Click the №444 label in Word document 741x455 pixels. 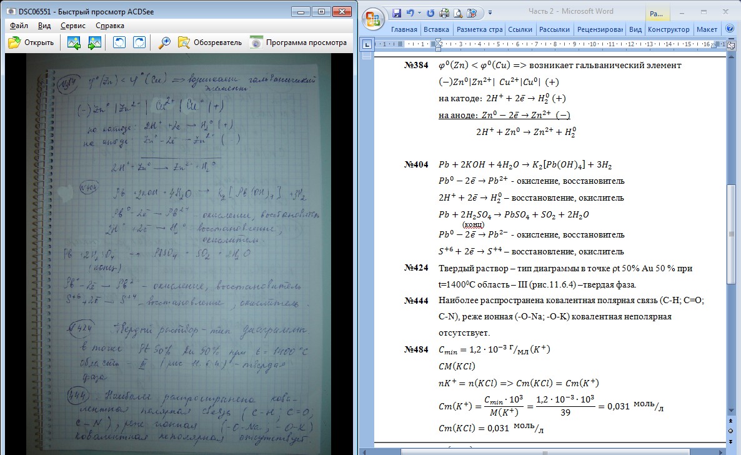(x=416, y=301)
